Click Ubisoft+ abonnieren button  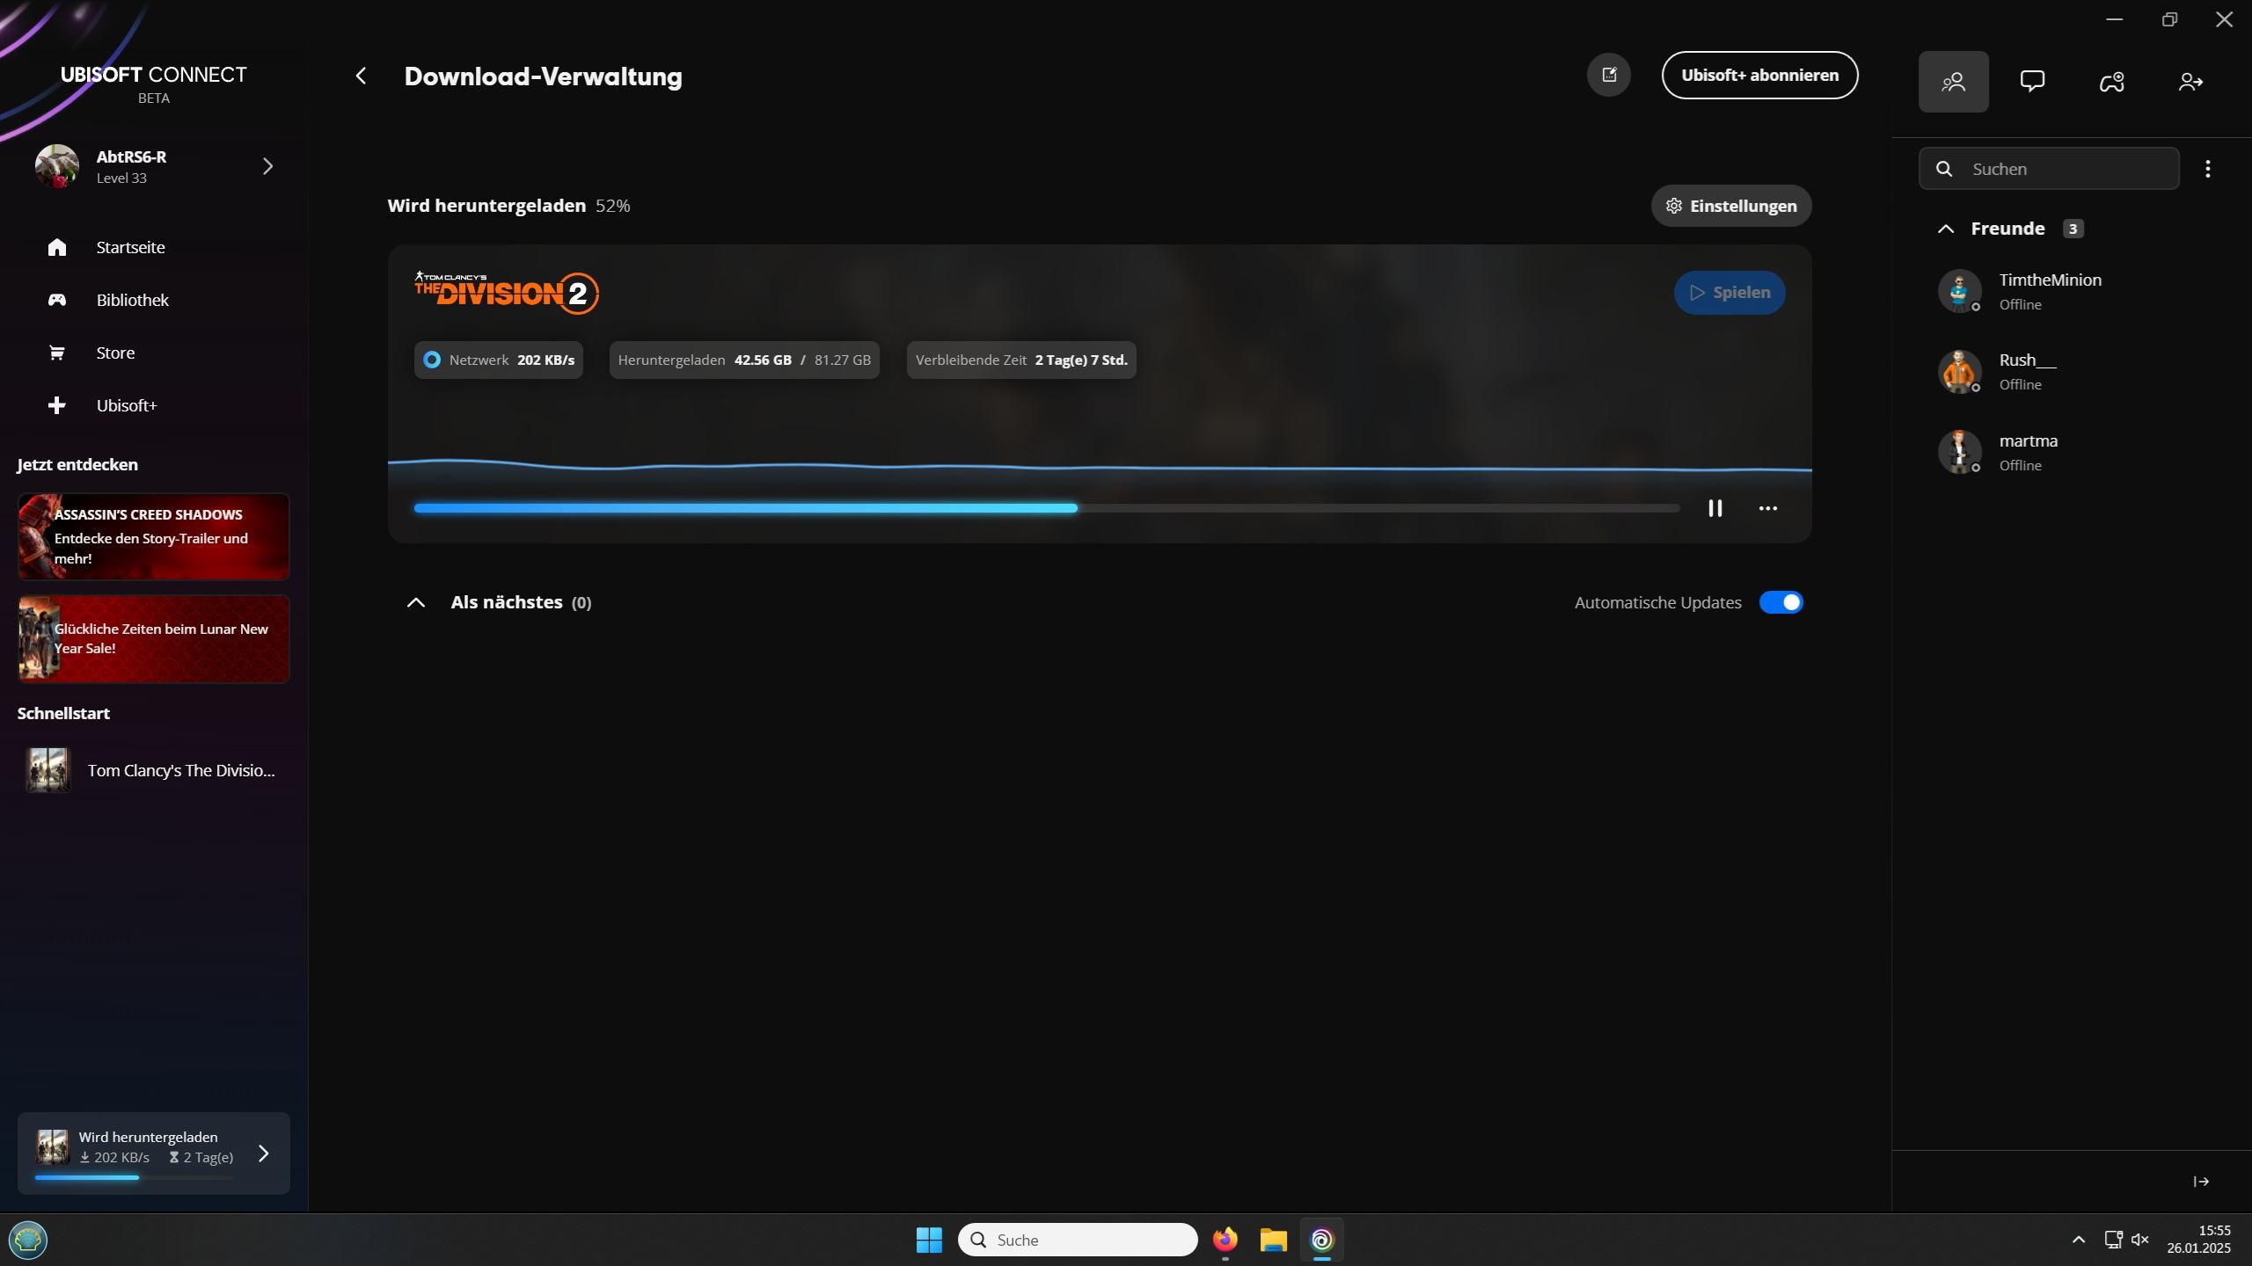point(1759,75)
